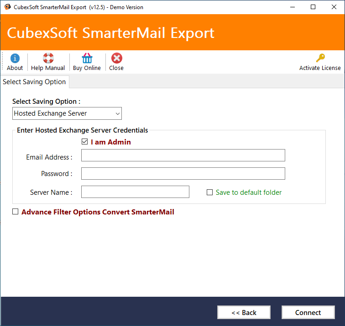Image resolution: width=345 pixels, height=326 pixels.
Task: Minimize the SmarterMail Export window
Action: 292,7
